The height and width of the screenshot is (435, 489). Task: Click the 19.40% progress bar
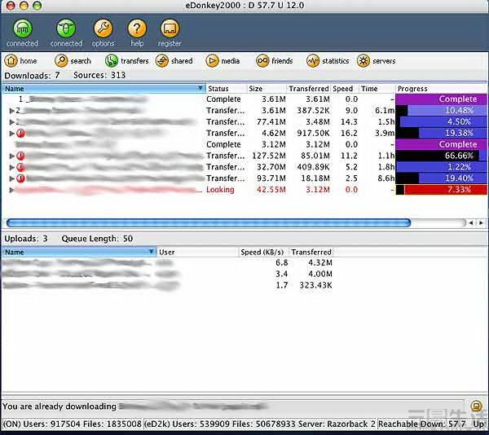pyautogui.click(x=441, y=178)
